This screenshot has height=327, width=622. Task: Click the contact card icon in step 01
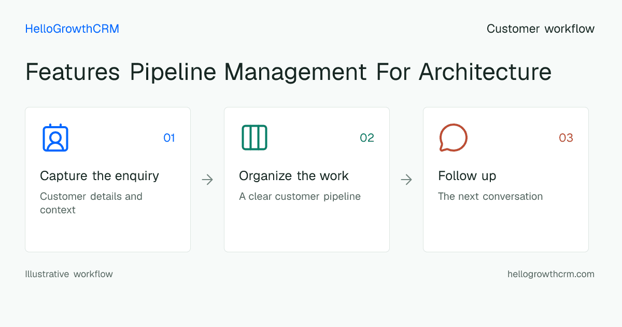[55, 138]
